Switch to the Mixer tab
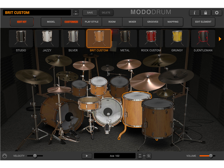224x168 pixels. [132, 22]
